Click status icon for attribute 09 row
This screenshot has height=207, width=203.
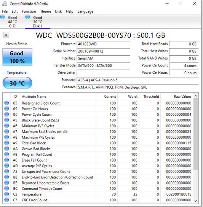pos(6,108)
